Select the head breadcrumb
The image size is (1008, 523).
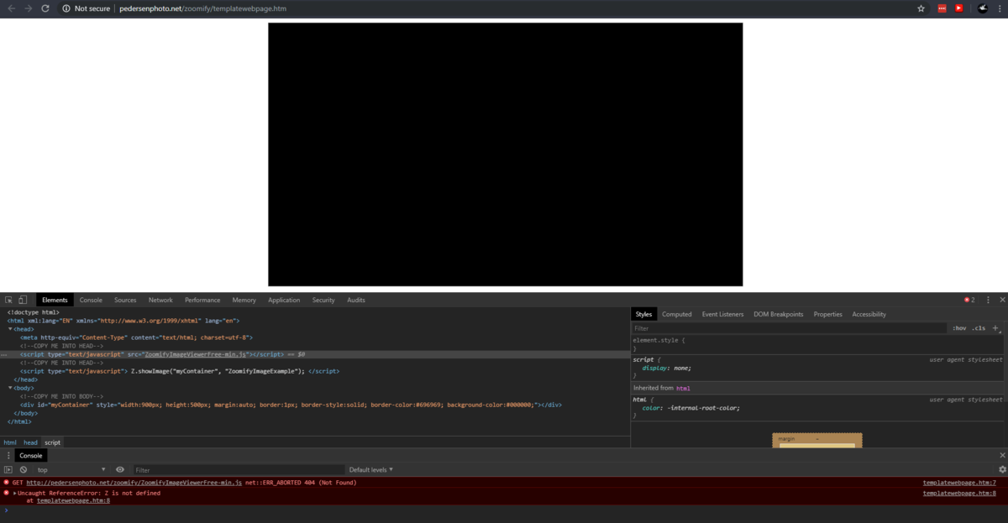click(30, 442)
